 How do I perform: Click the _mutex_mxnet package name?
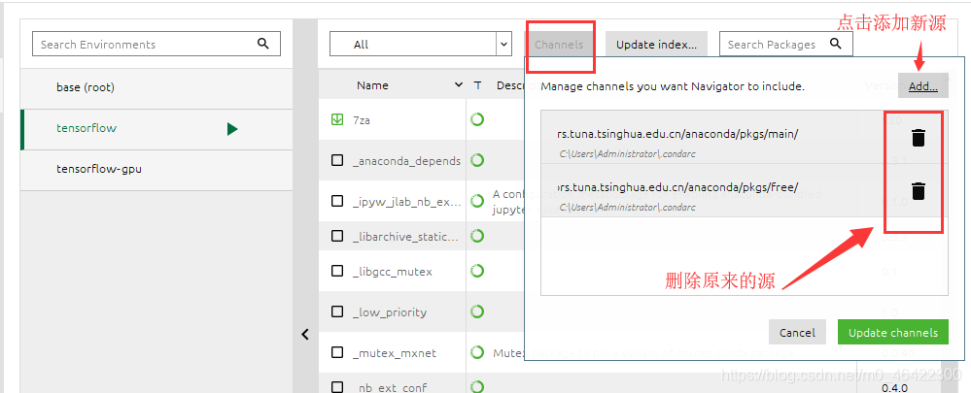coord(395,353)
